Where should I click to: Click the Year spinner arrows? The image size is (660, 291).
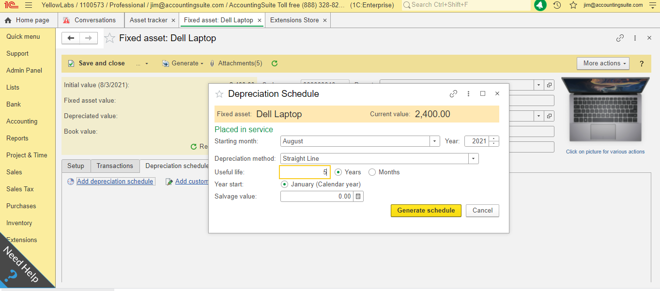pos(494,141)
